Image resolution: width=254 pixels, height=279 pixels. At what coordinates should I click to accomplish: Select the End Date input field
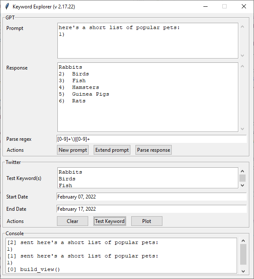151,209
